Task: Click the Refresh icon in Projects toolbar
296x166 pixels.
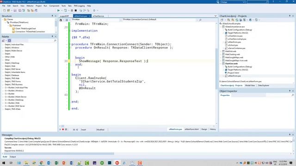Action: click(237, 20)
